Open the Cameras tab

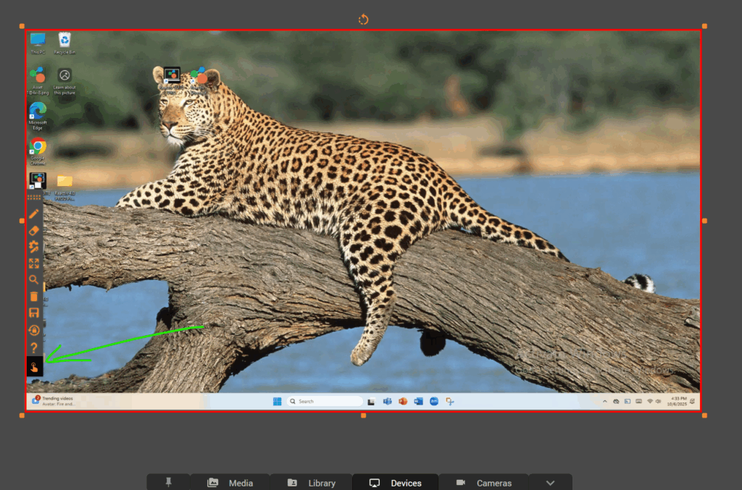484,483
